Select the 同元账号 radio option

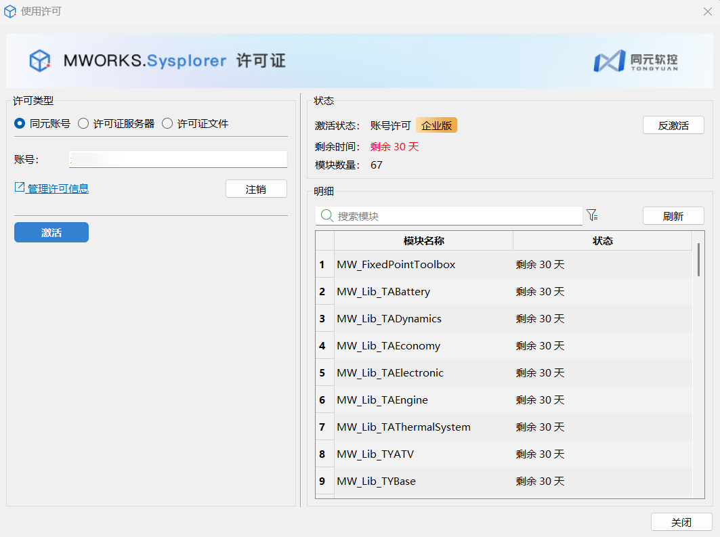(20, 123)
